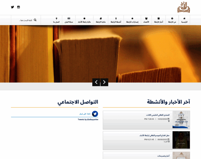
Task: Open the الأعضاء members menu item
Action: (146, 20)
